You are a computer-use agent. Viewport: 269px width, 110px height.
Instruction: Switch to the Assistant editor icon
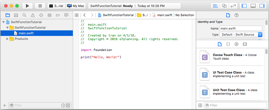tap(224, 6)
